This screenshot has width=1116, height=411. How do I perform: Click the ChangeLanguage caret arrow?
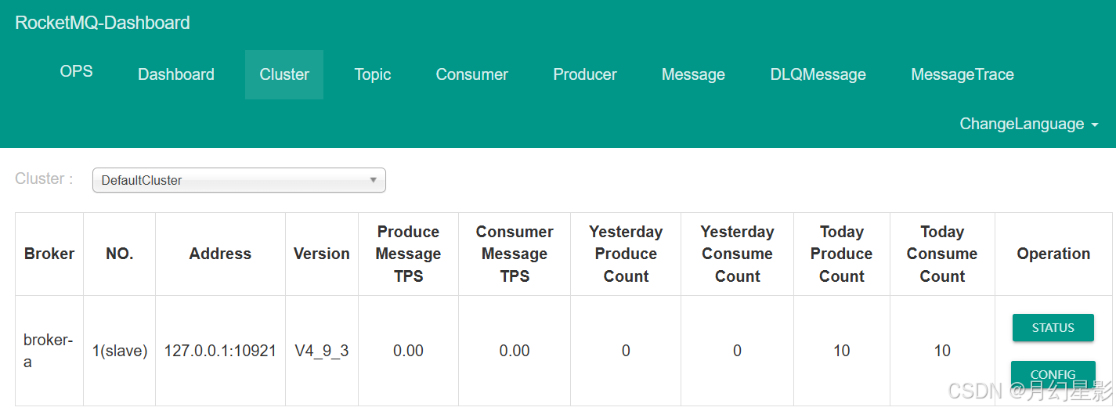1095,124
